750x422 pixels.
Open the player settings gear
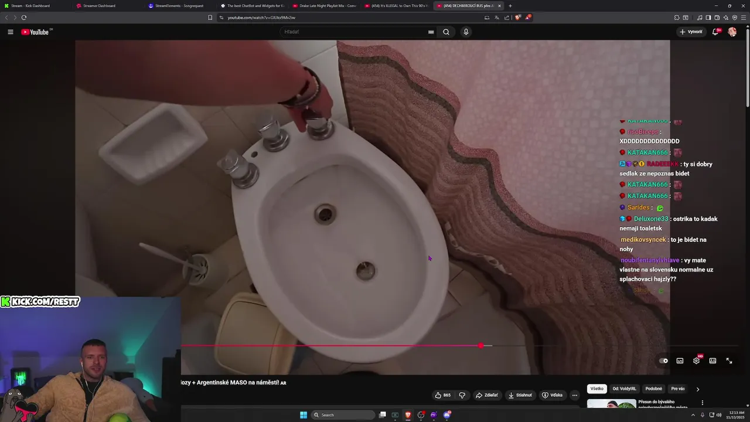(x=697, y=360)
